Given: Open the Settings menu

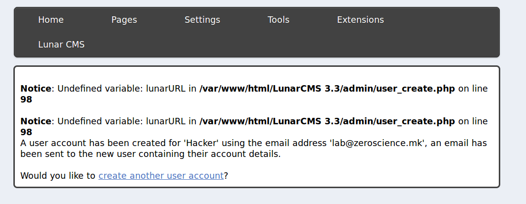Looking at the screenshot, I should coord(202,20).
